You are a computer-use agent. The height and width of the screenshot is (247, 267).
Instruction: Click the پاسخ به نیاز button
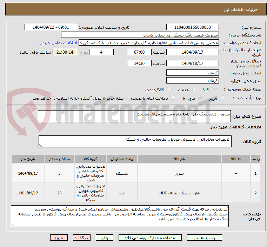coord(204,238)
